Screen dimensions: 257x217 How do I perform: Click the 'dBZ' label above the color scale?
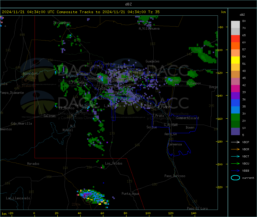point(242,15)
